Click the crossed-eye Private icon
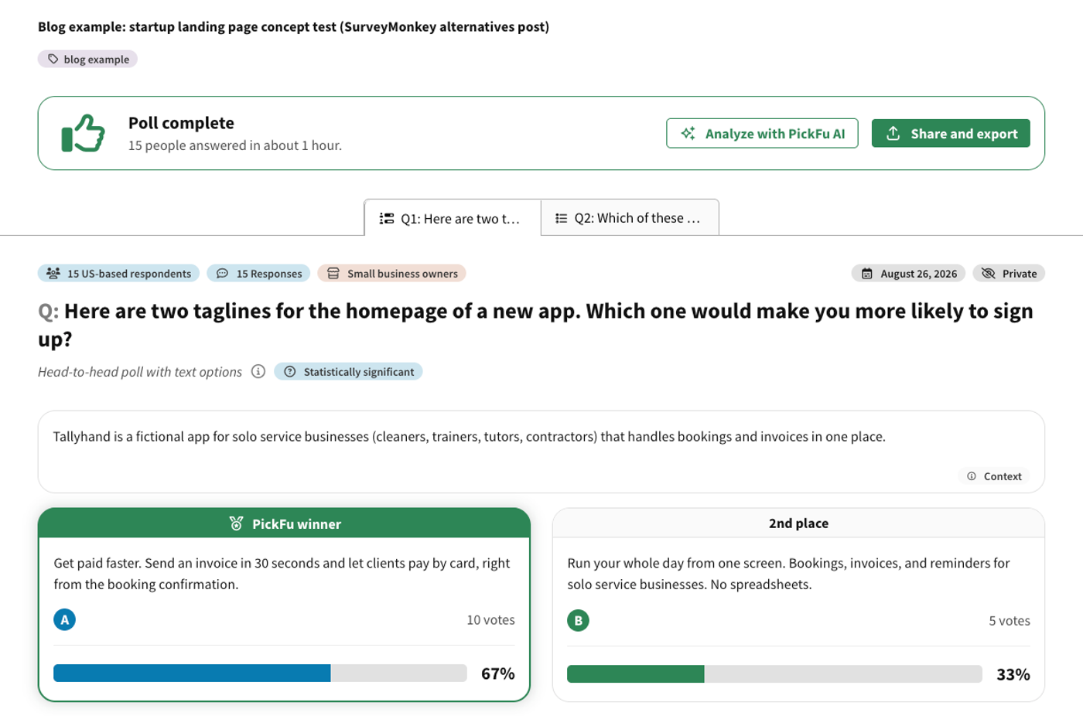 (988, 273)
